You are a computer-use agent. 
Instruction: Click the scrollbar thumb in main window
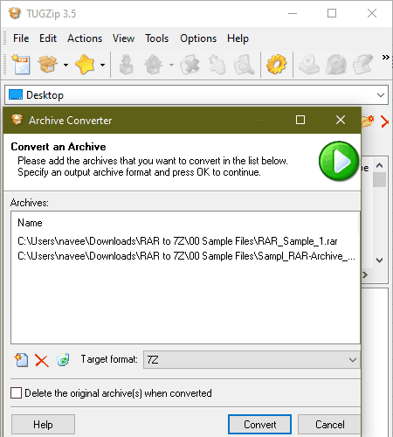[379, 179]
